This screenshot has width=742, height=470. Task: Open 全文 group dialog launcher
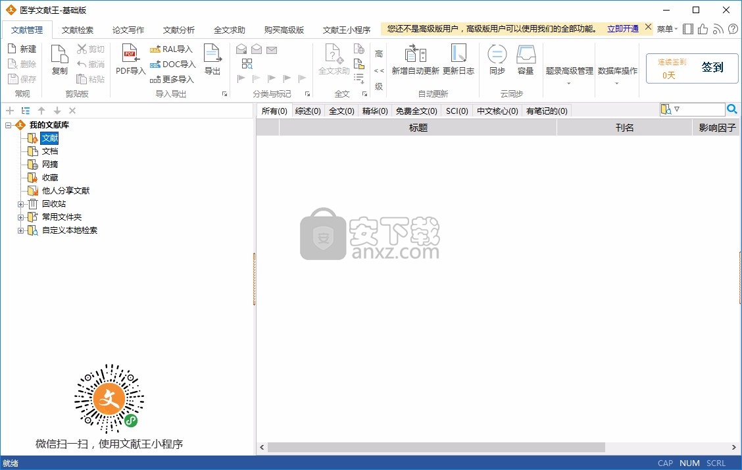coord(365,93)
